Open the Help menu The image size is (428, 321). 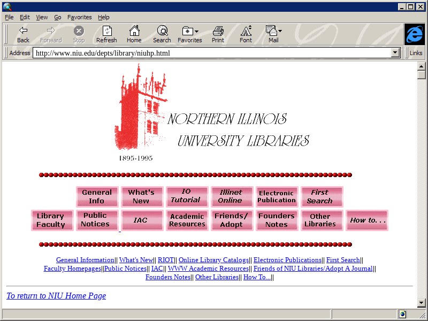click(x=103, y=17)
